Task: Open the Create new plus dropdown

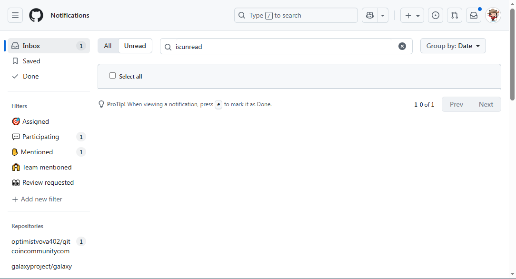Action: click(412, 15)
